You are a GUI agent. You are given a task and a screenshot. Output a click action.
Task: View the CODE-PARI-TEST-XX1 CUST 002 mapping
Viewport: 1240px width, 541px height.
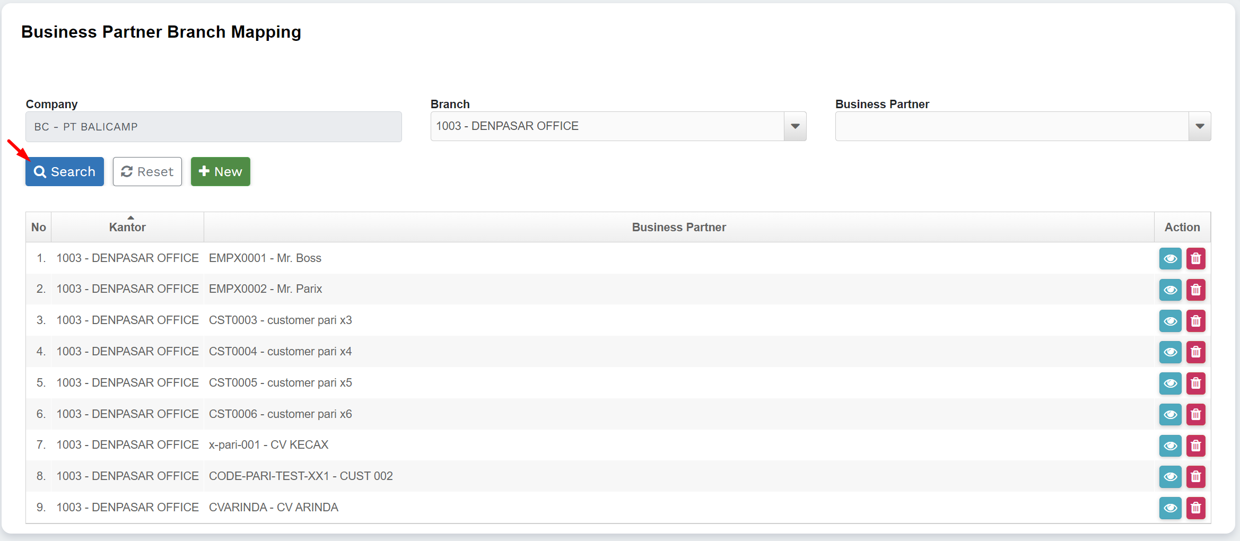1170,477
